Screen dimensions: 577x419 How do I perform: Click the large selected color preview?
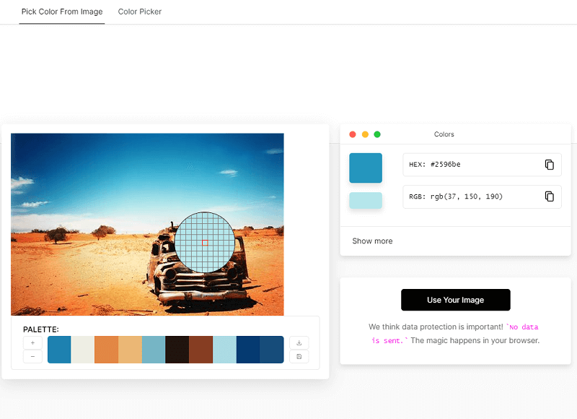pos(366,168)
